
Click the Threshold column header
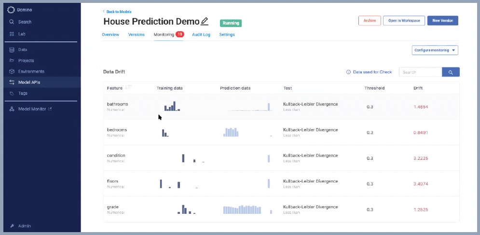point(374,88)
